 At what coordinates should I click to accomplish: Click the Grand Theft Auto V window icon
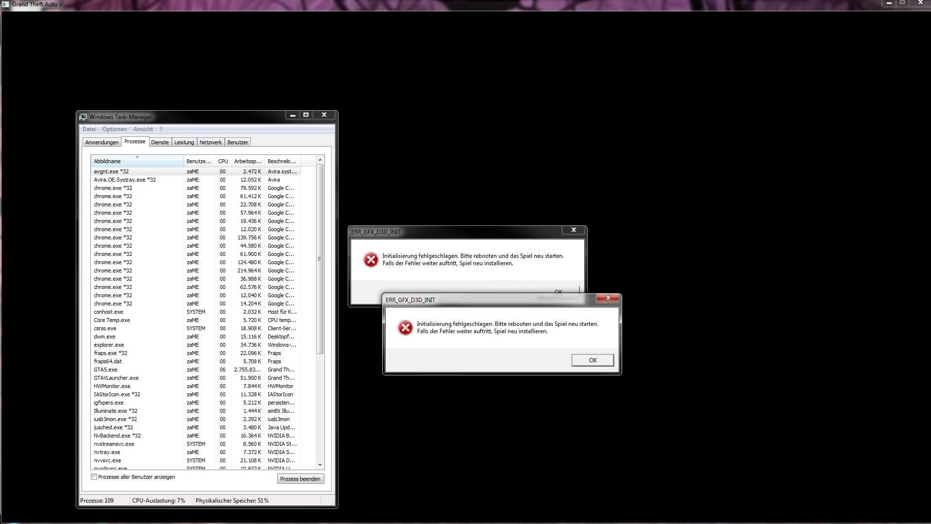[6, 4]
